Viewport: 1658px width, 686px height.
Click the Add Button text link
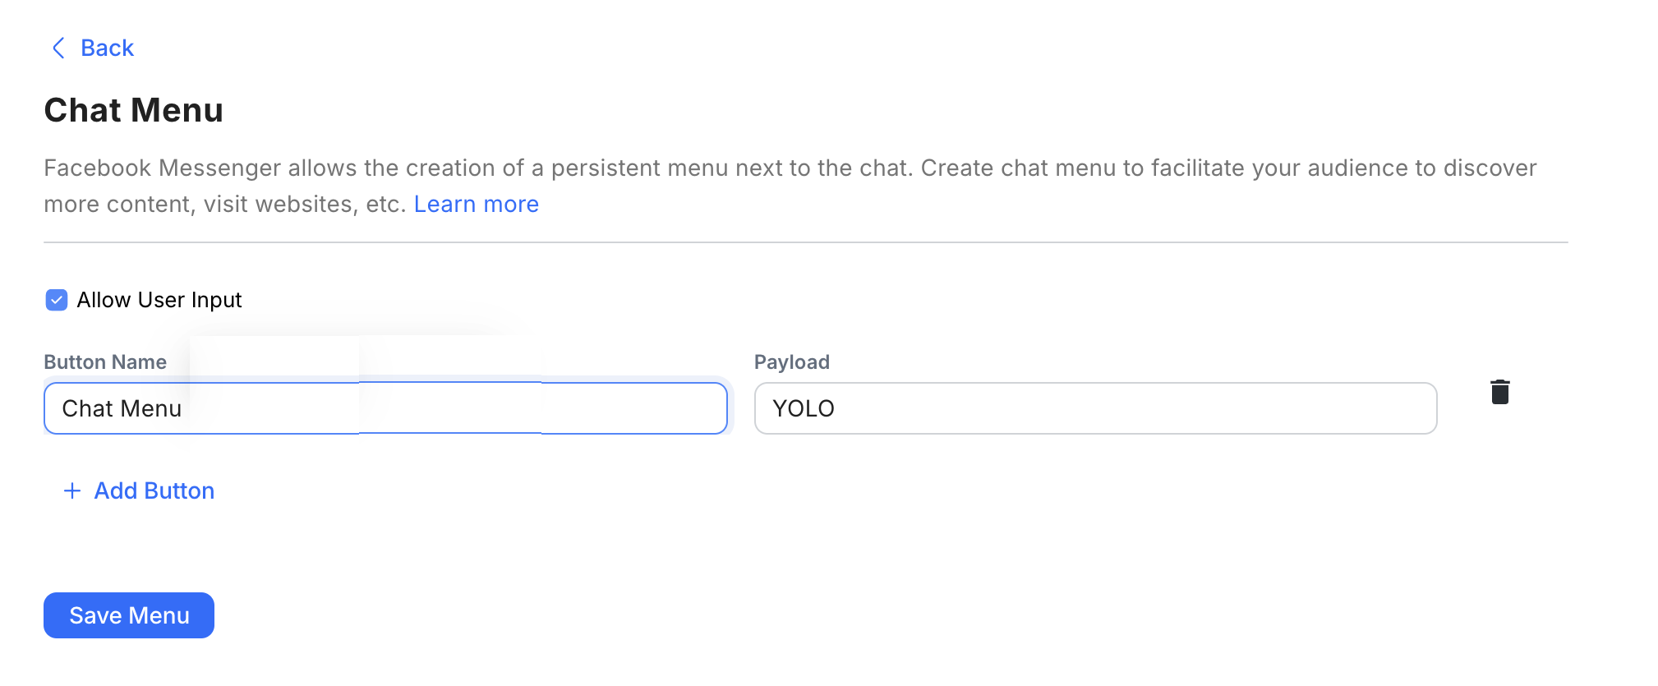(x=154, y=490)
